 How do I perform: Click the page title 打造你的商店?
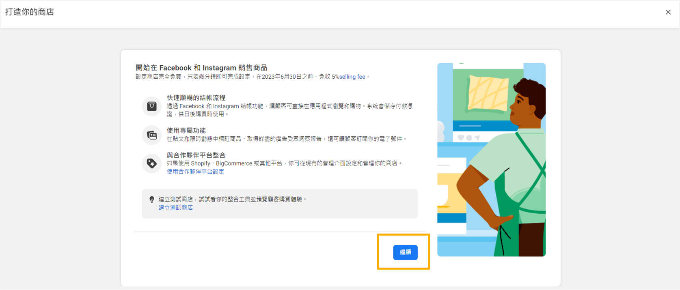click(30, 12)
